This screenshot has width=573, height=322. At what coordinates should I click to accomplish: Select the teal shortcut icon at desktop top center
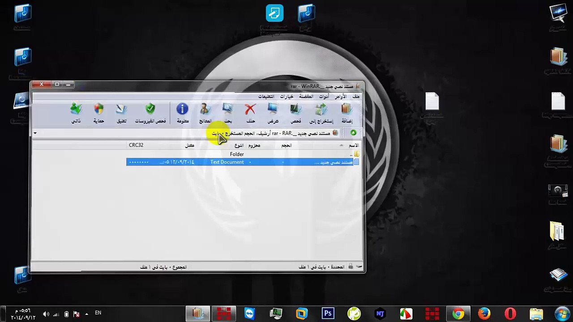click(274, 13)
